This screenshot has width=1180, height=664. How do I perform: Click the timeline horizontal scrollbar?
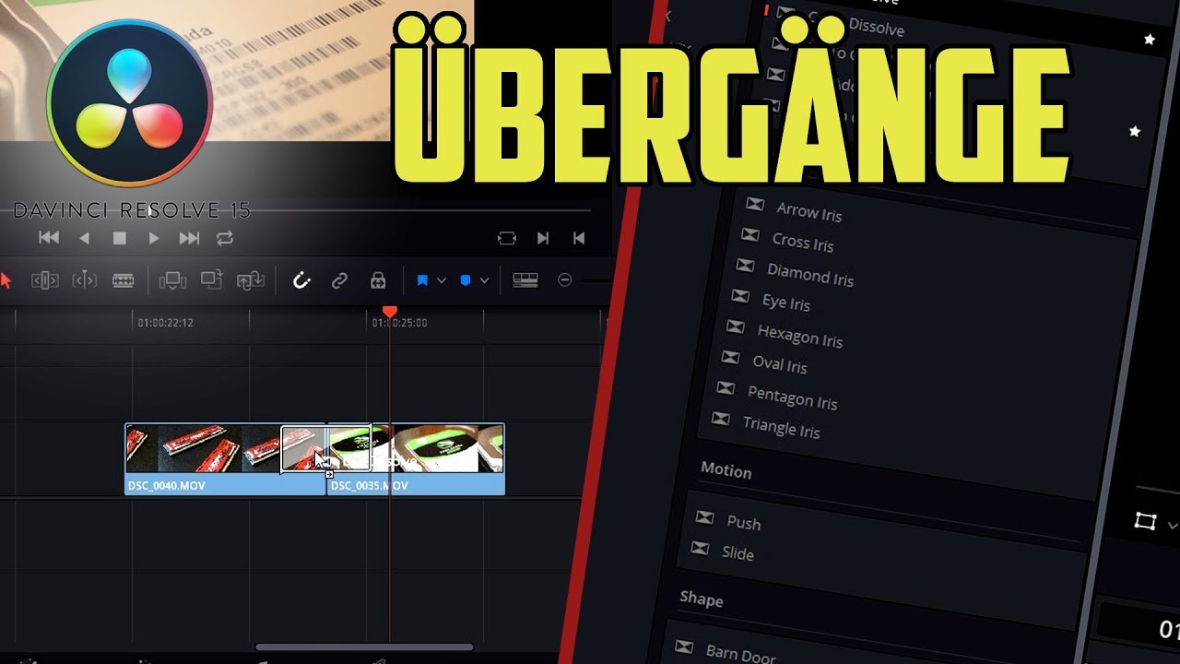364,647
